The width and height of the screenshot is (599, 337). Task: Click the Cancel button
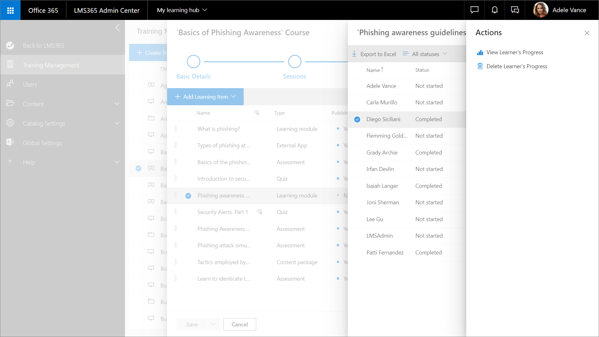point(239,324)
